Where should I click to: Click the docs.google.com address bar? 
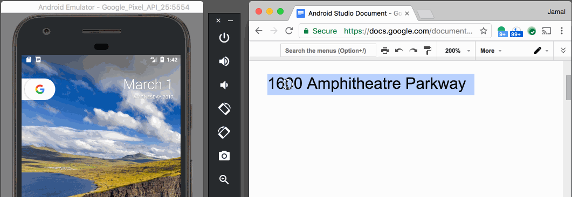click(x=395, y=31)
